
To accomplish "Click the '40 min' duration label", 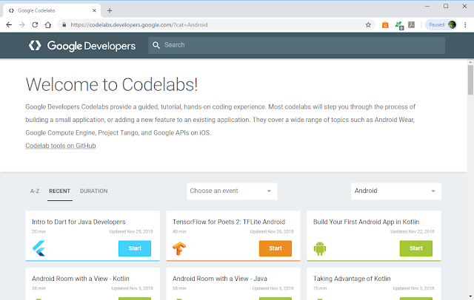I will point(179,231).
